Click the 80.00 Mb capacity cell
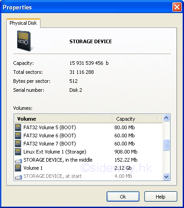 point(125,127)
